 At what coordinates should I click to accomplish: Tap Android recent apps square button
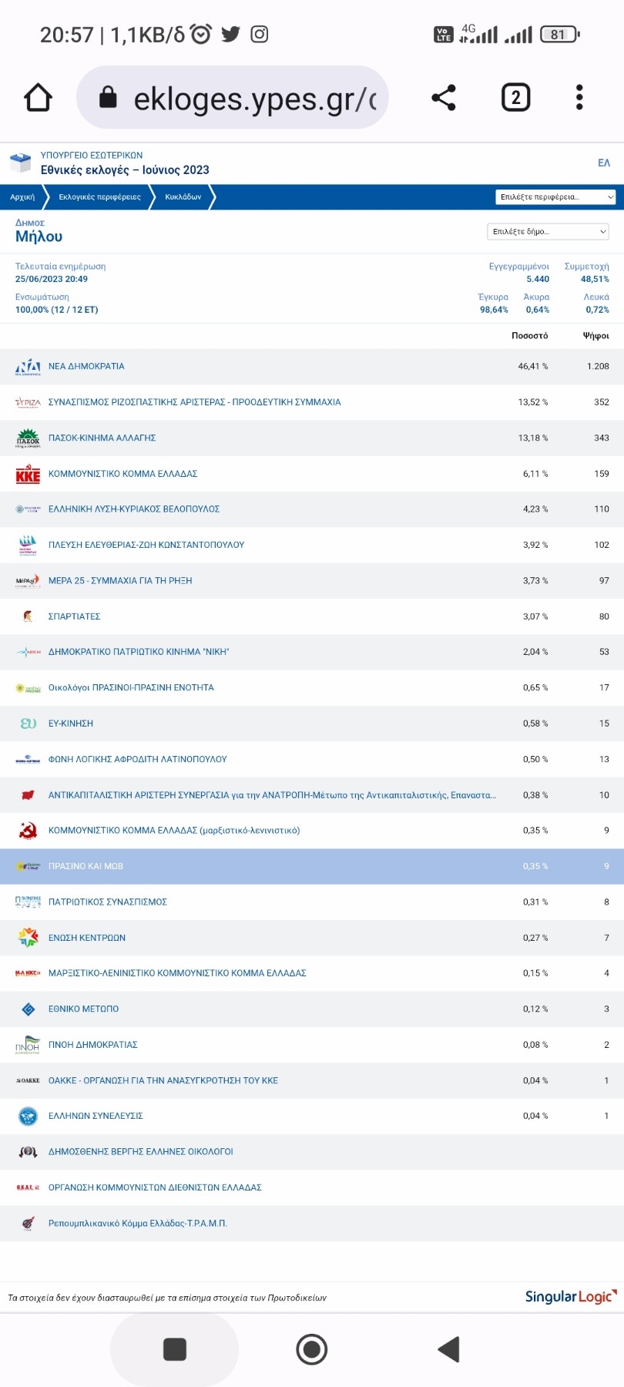click(175, 1349)
